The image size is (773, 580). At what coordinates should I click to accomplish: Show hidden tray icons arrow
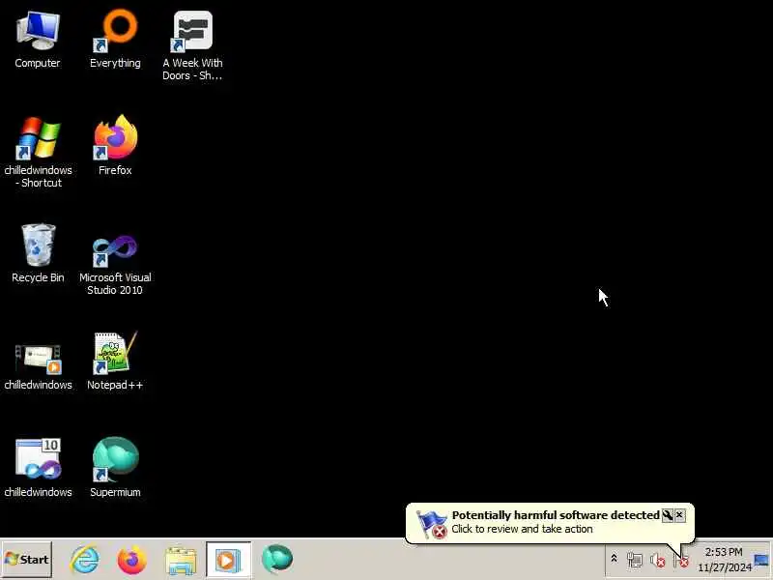point(614,559)
